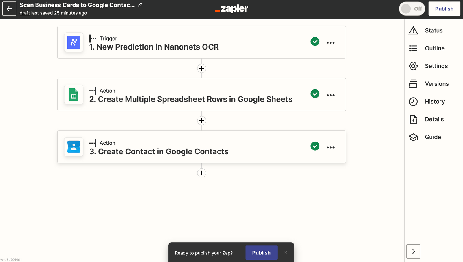The height and width of the screenshot is (262, 463).
Task: Open the options menu on the Google Sheets step
Action: click(331, 95)
